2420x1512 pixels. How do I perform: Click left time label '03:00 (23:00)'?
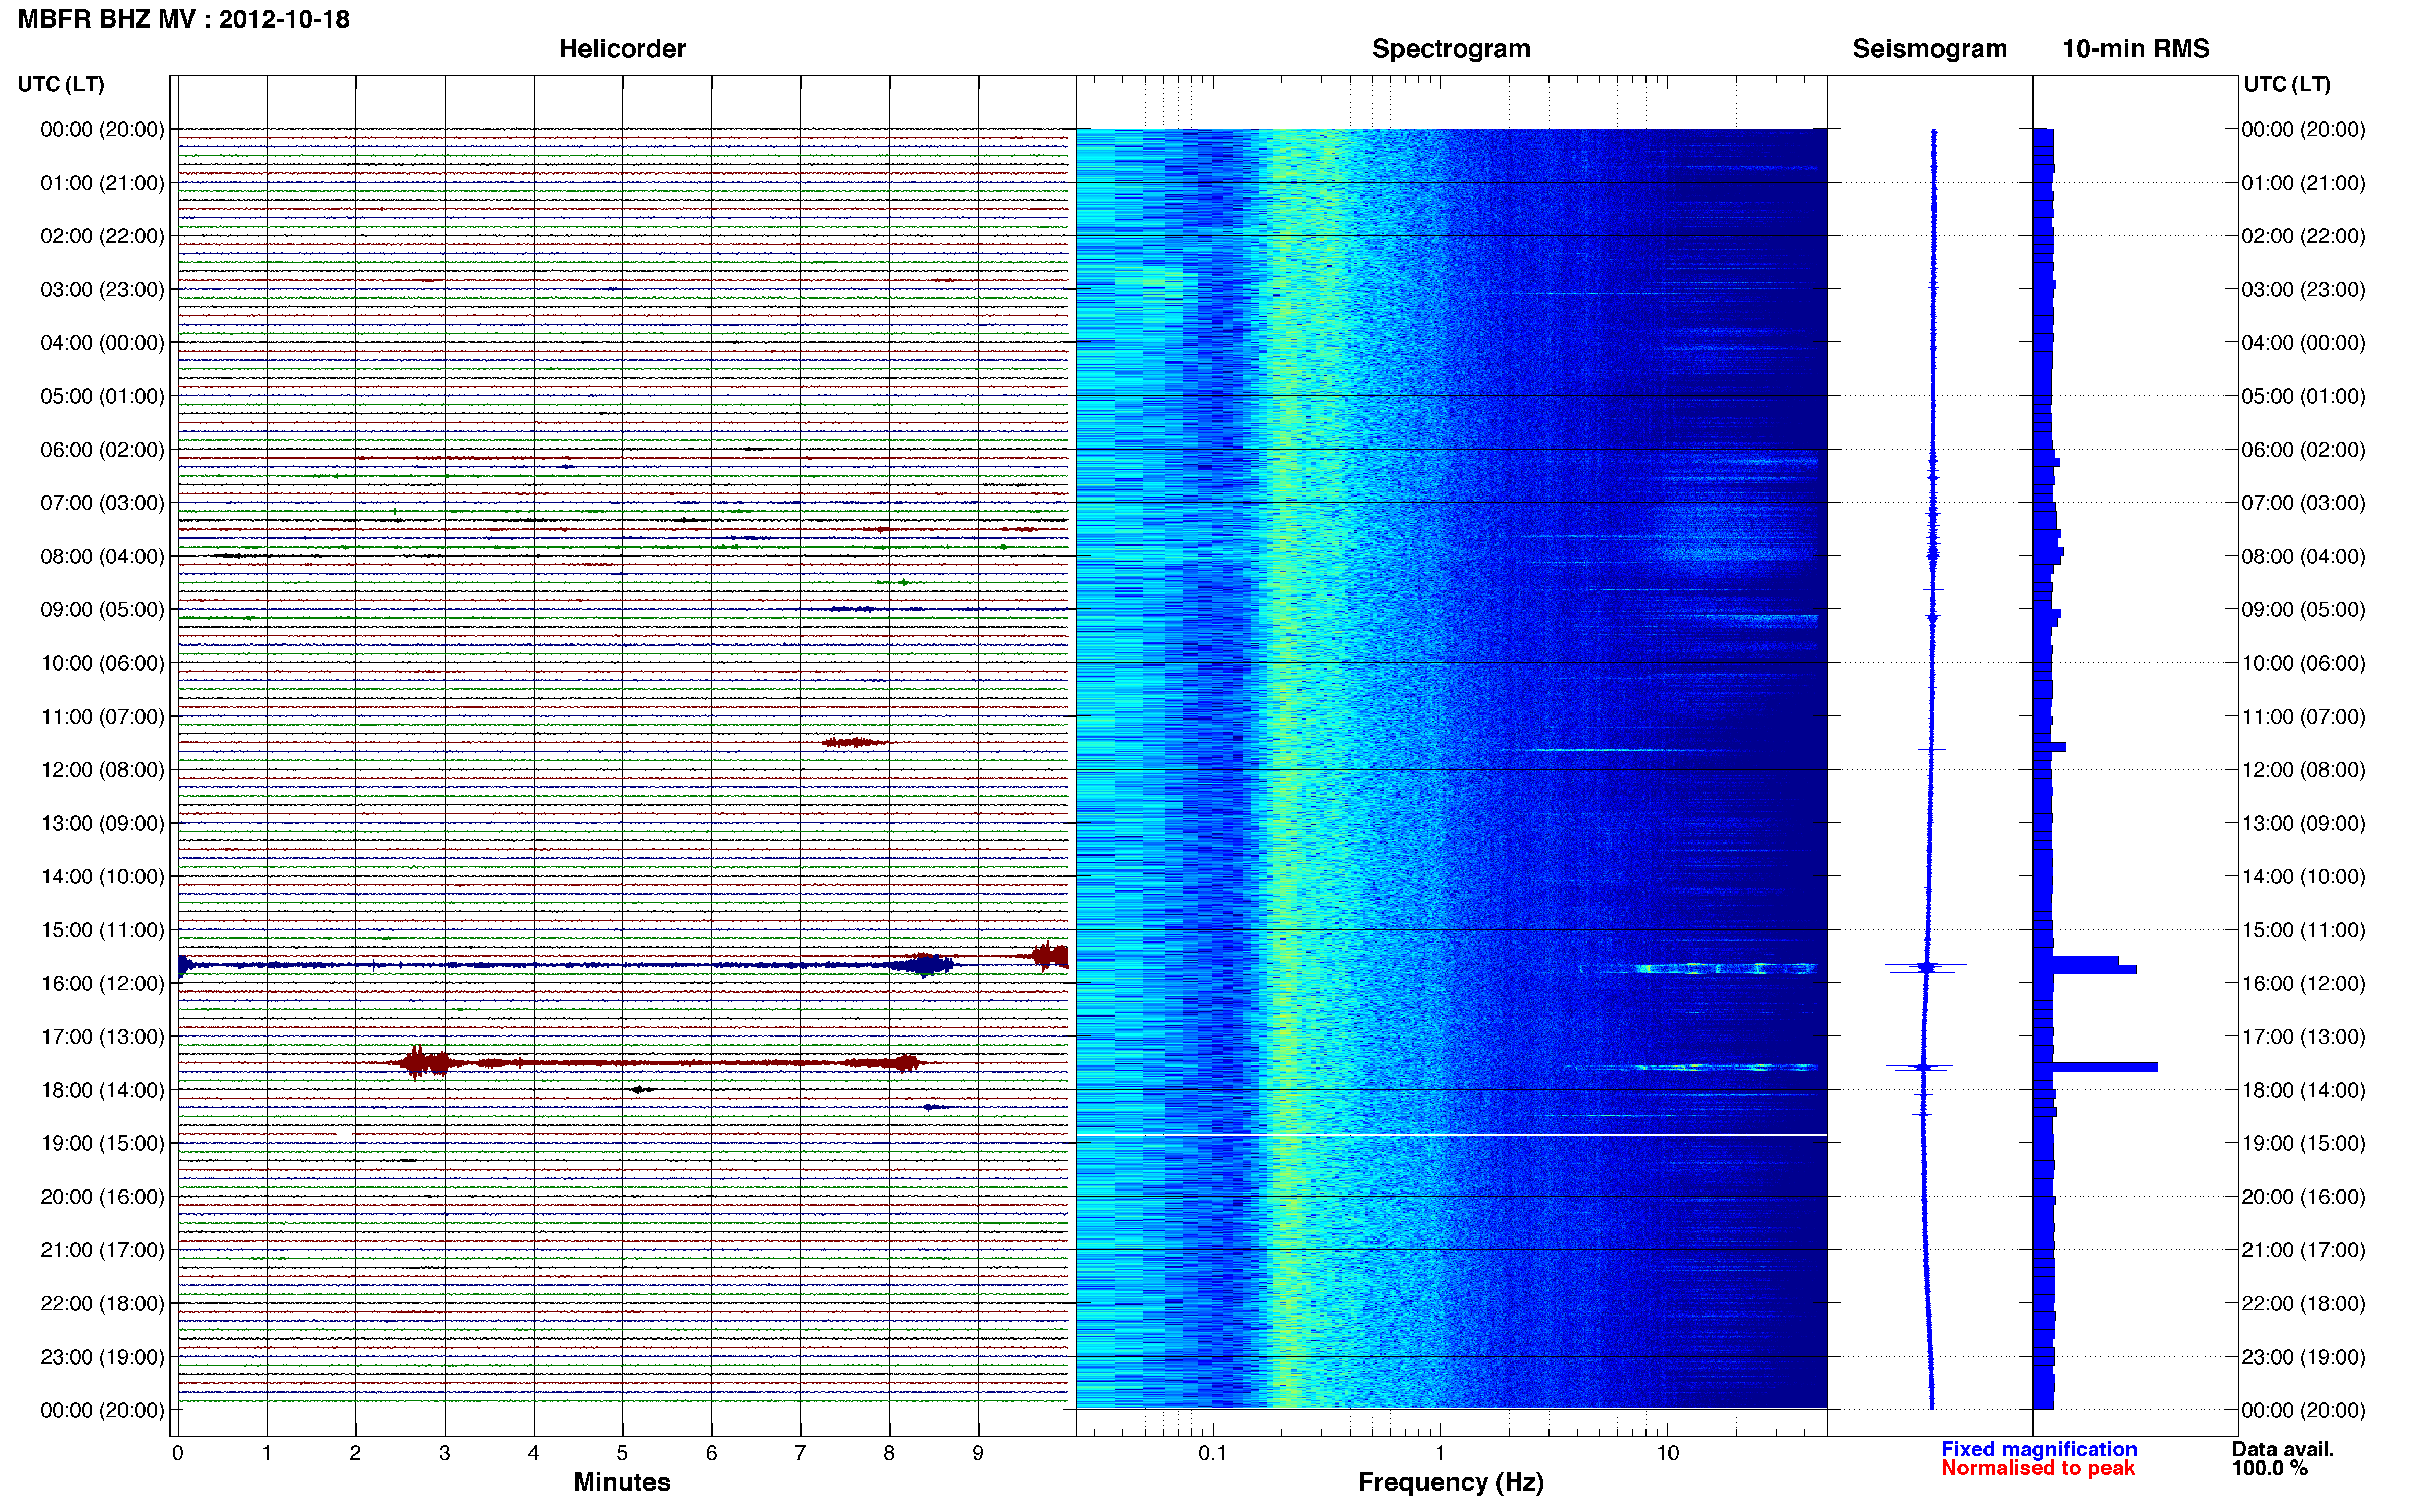click(x=102, y=289)
